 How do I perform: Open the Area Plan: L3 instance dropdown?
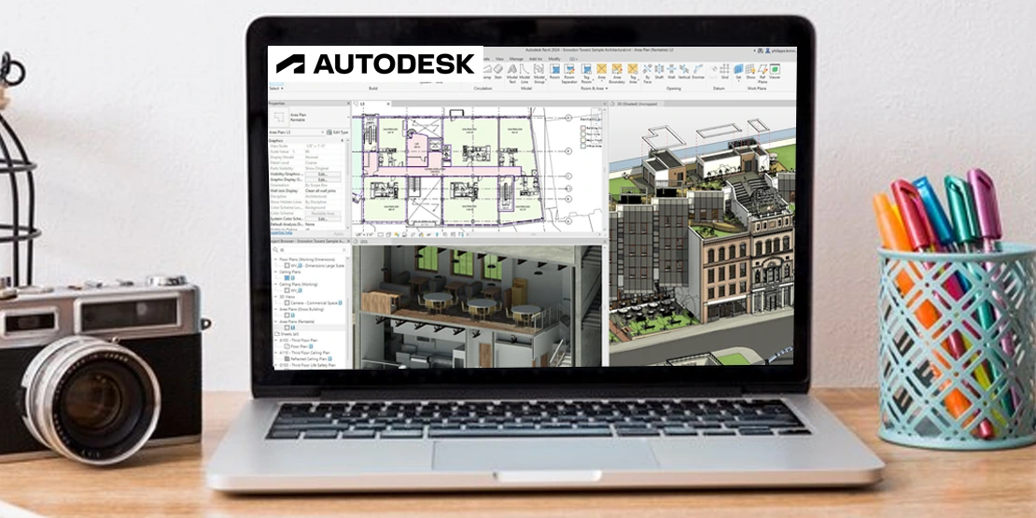point(296,133)
